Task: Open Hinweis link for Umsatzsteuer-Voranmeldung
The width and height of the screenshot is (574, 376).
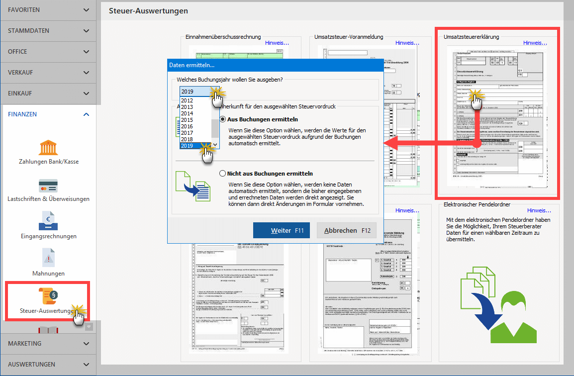Action: (x=407, y=43)
